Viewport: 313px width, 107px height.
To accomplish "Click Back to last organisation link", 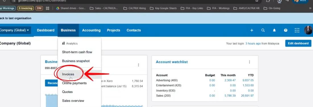I will click(16, 18).
